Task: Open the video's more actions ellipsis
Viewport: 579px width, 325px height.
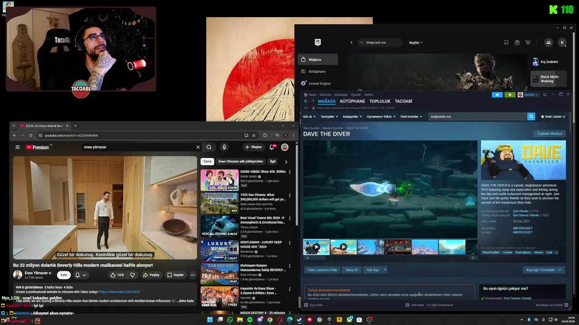Action: coord(193,275)
